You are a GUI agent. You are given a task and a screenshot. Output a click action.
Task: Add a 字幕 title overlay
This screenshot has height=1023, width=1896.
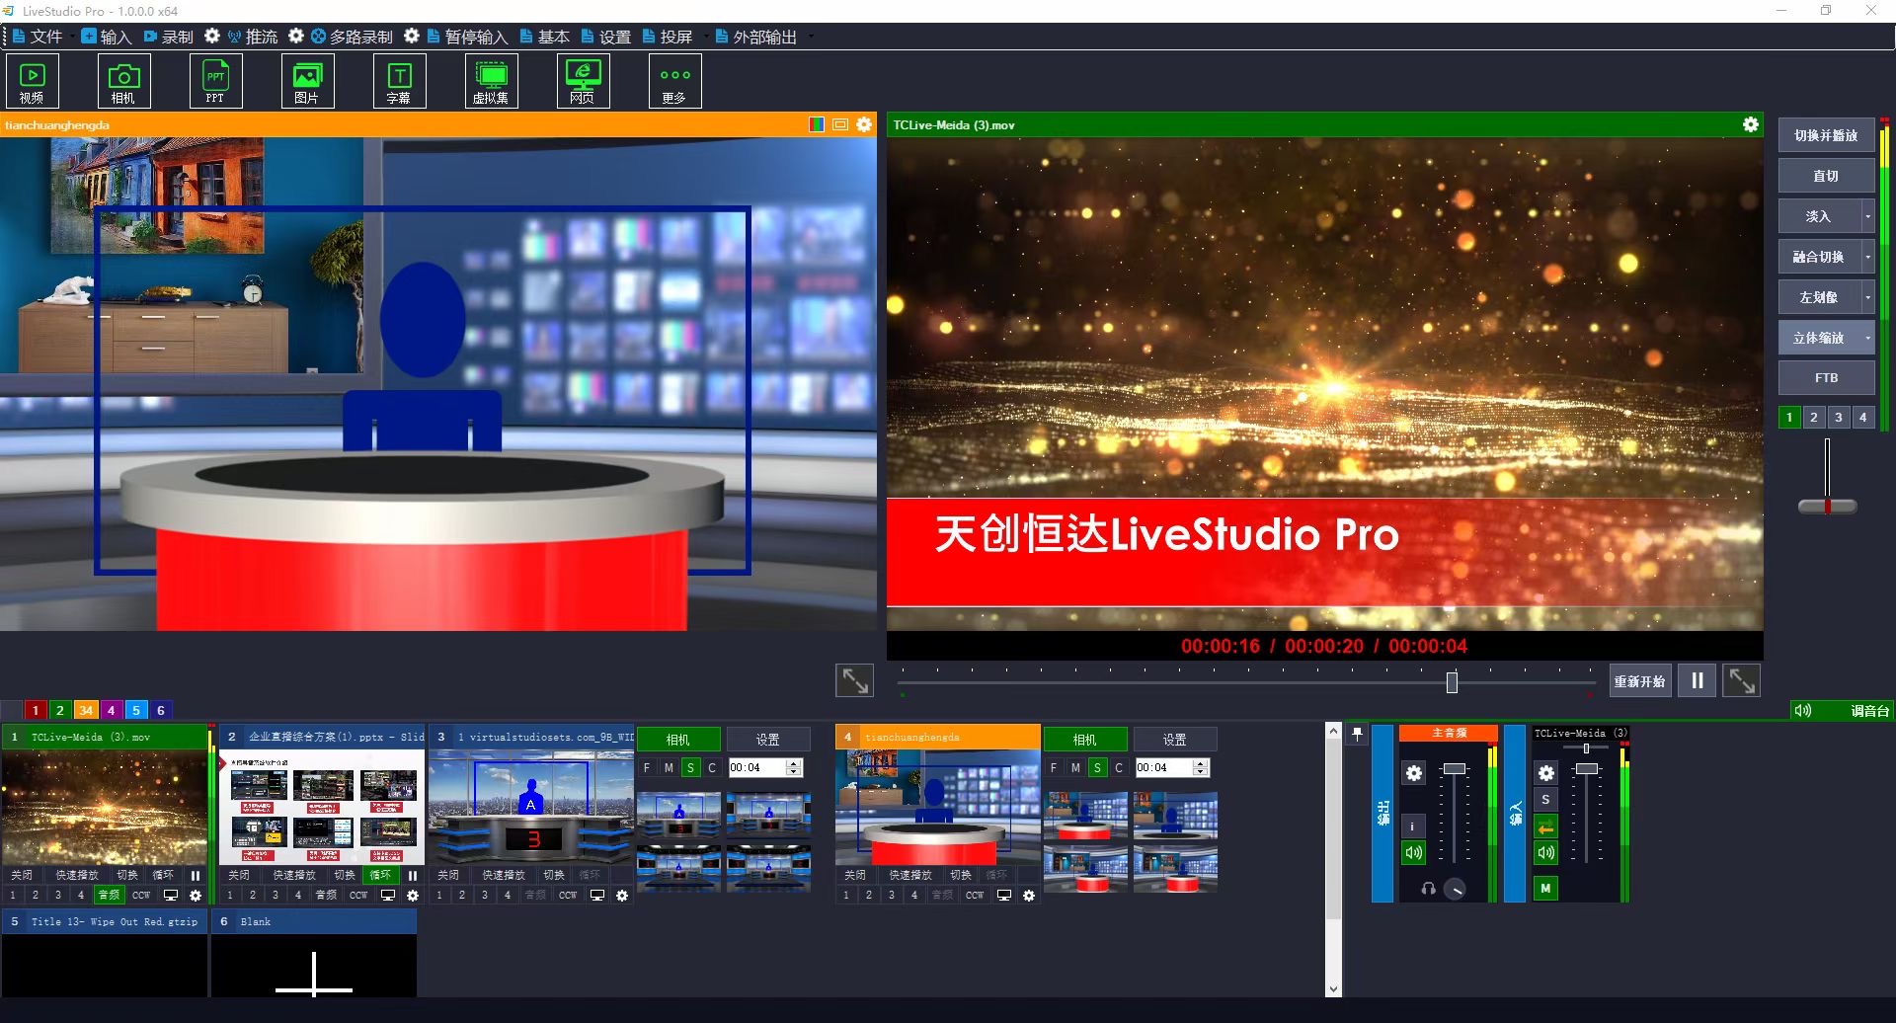399,81
